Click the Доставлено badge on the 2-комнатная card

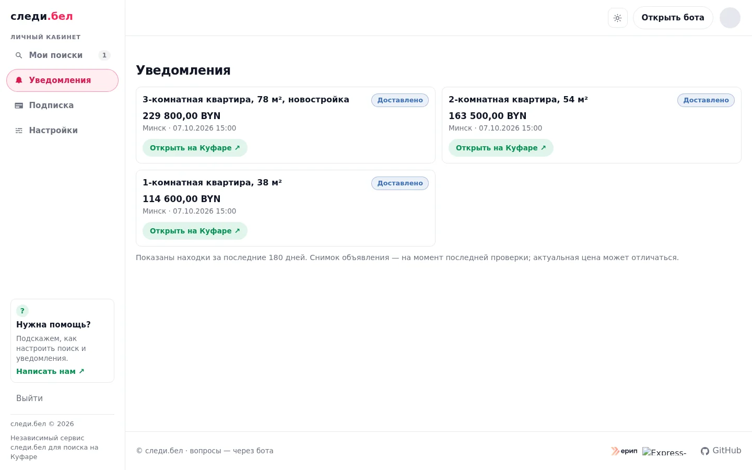(706, 100)
